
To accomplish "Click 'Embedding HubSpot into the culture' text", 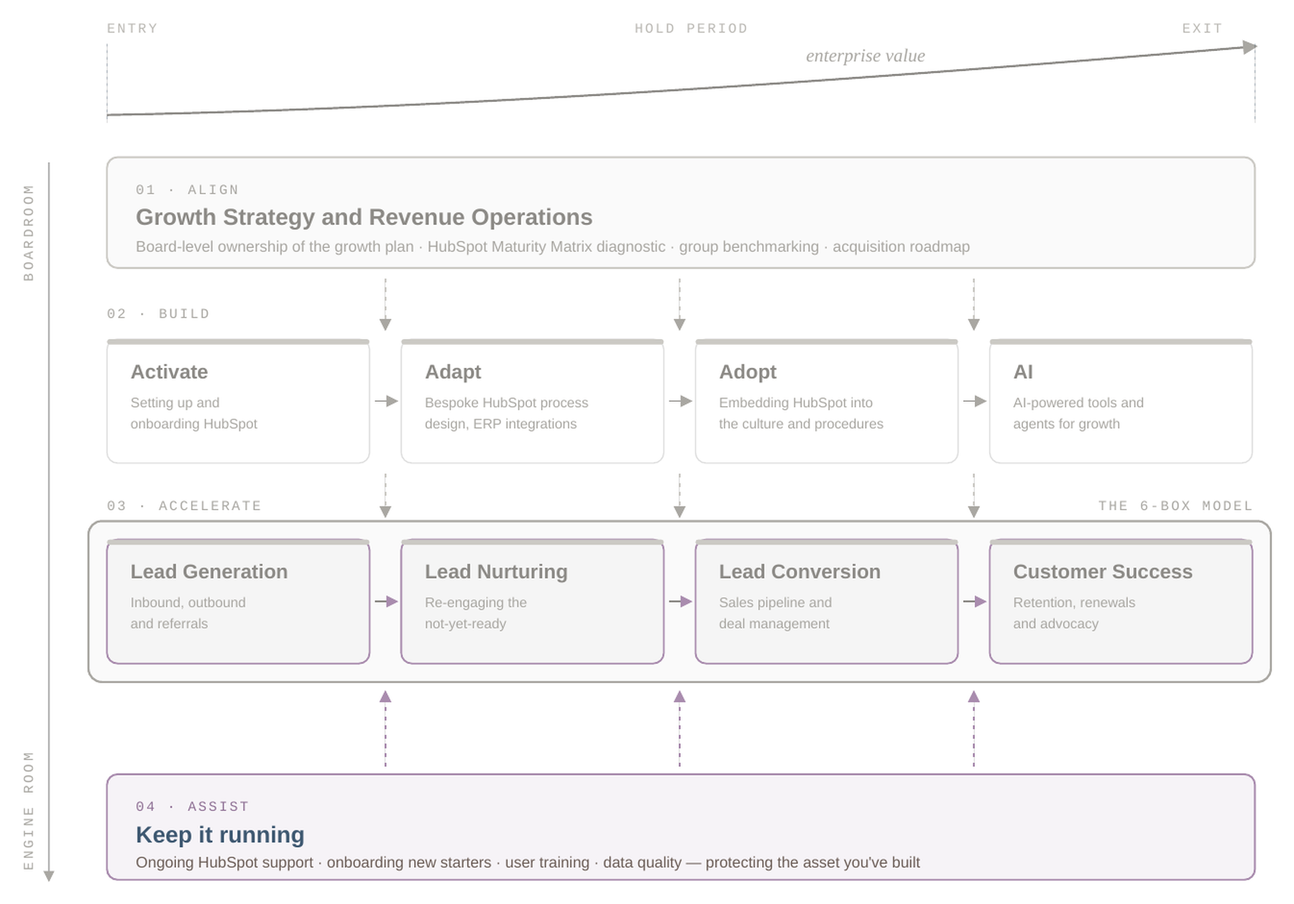I will [x=801, y=413].
